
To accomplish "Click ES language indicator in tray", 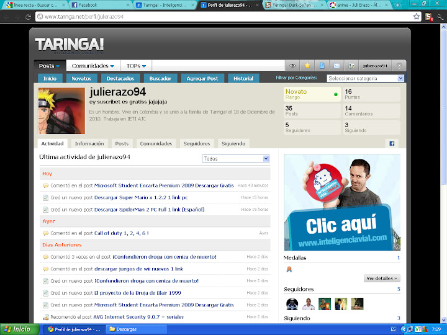I will [x=393, y=329].
